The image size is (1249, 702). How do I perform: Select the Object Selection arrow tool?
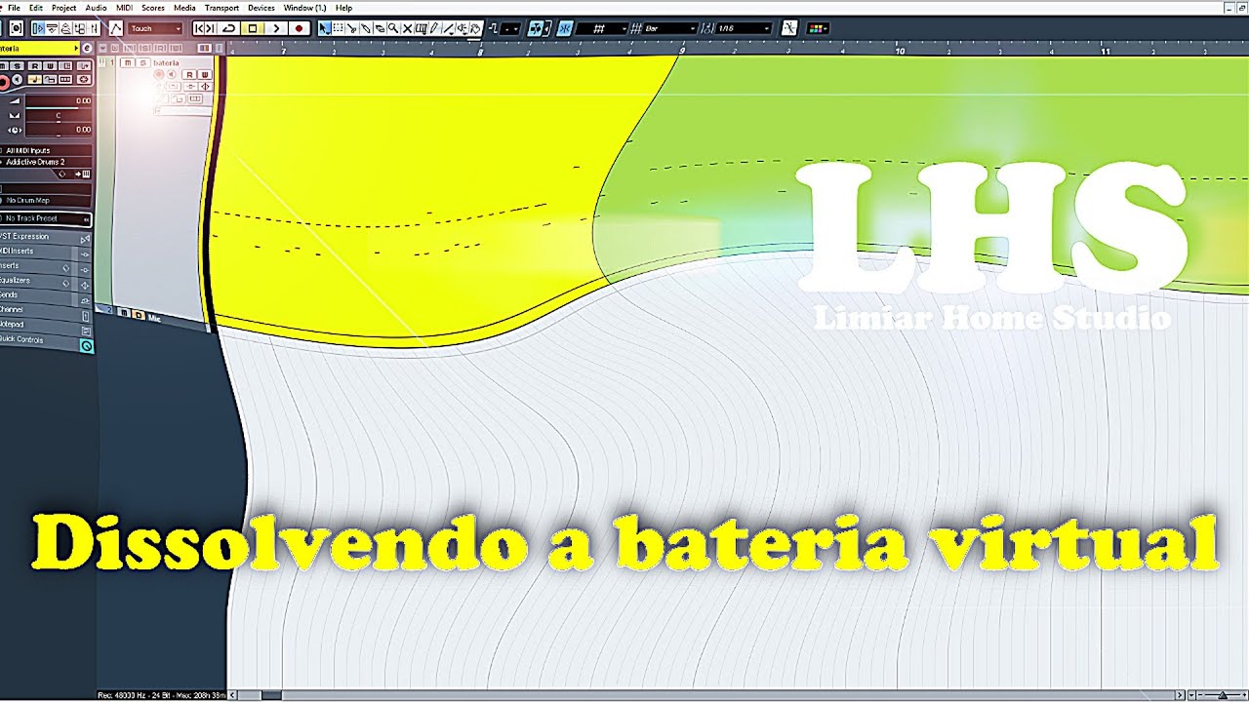coord(325,28)
